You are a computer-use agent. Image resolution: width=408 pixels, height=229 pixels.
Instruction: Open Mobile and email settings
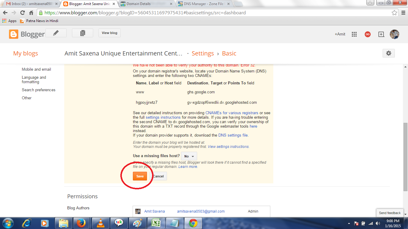[x=36, y=69]
